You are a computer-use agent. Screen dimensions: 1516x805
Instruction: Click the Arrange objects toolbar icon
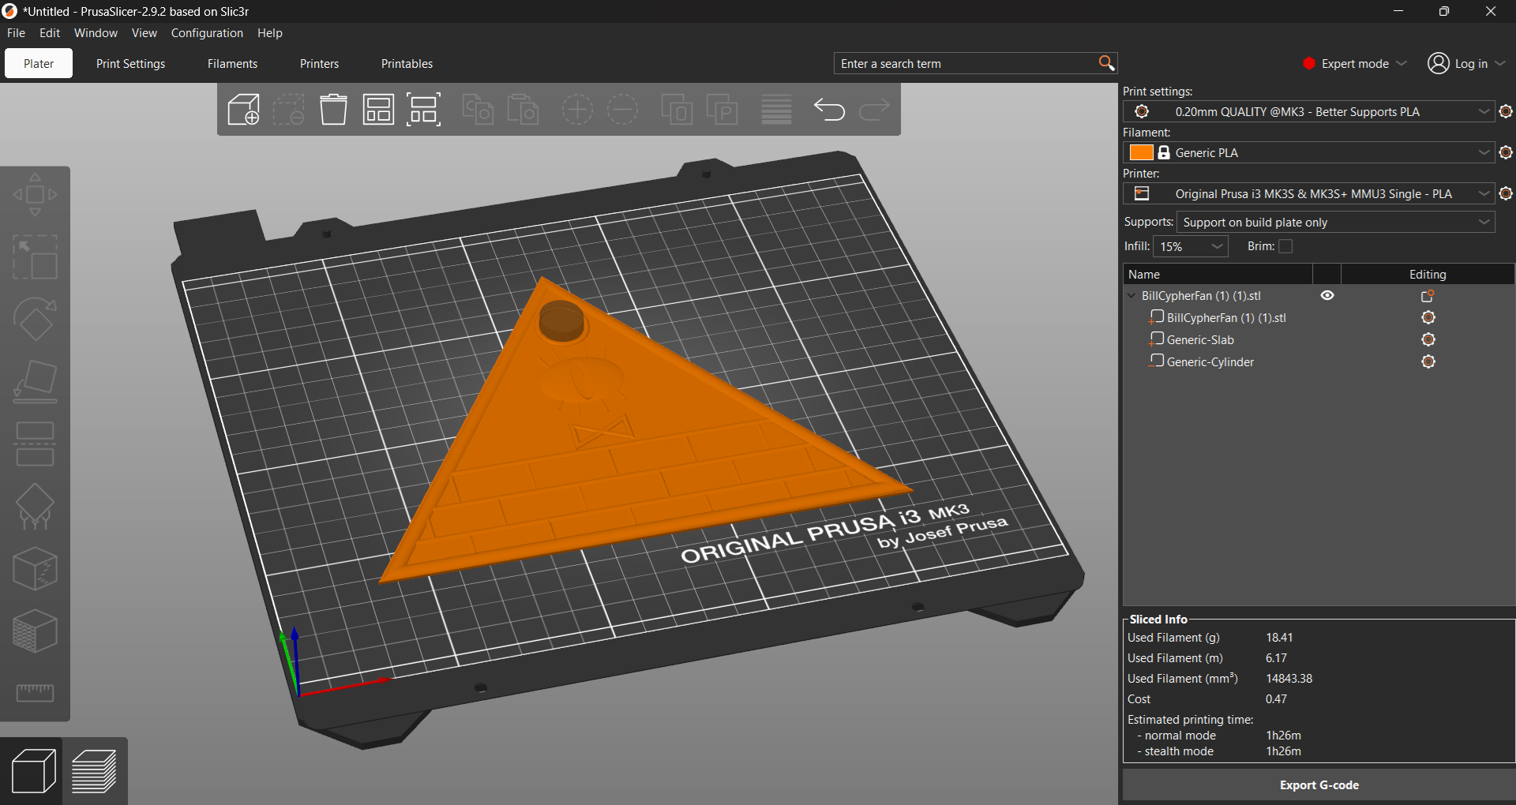tap(378, 110)
